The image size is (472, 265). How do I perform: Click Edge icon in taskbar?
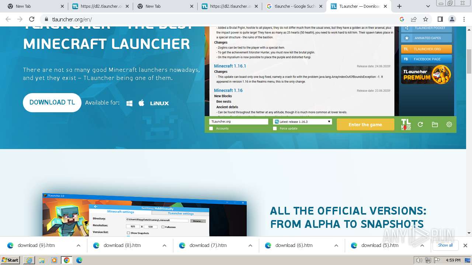tap(79, 260)
